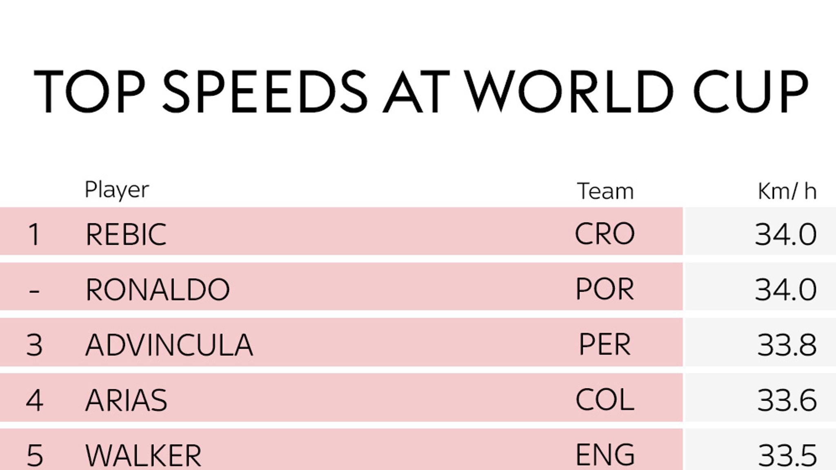Click the PER team code
Image resolution: width=836 pixels, height=470 pixels.
[x=605, y=345]
